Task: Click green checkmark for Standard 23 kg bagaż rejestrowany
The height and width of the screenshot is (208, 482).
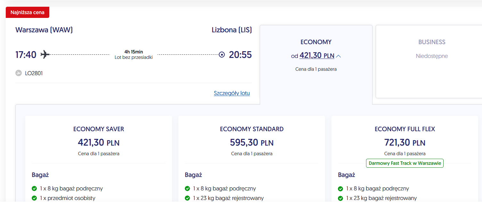Action: point(187,198)
